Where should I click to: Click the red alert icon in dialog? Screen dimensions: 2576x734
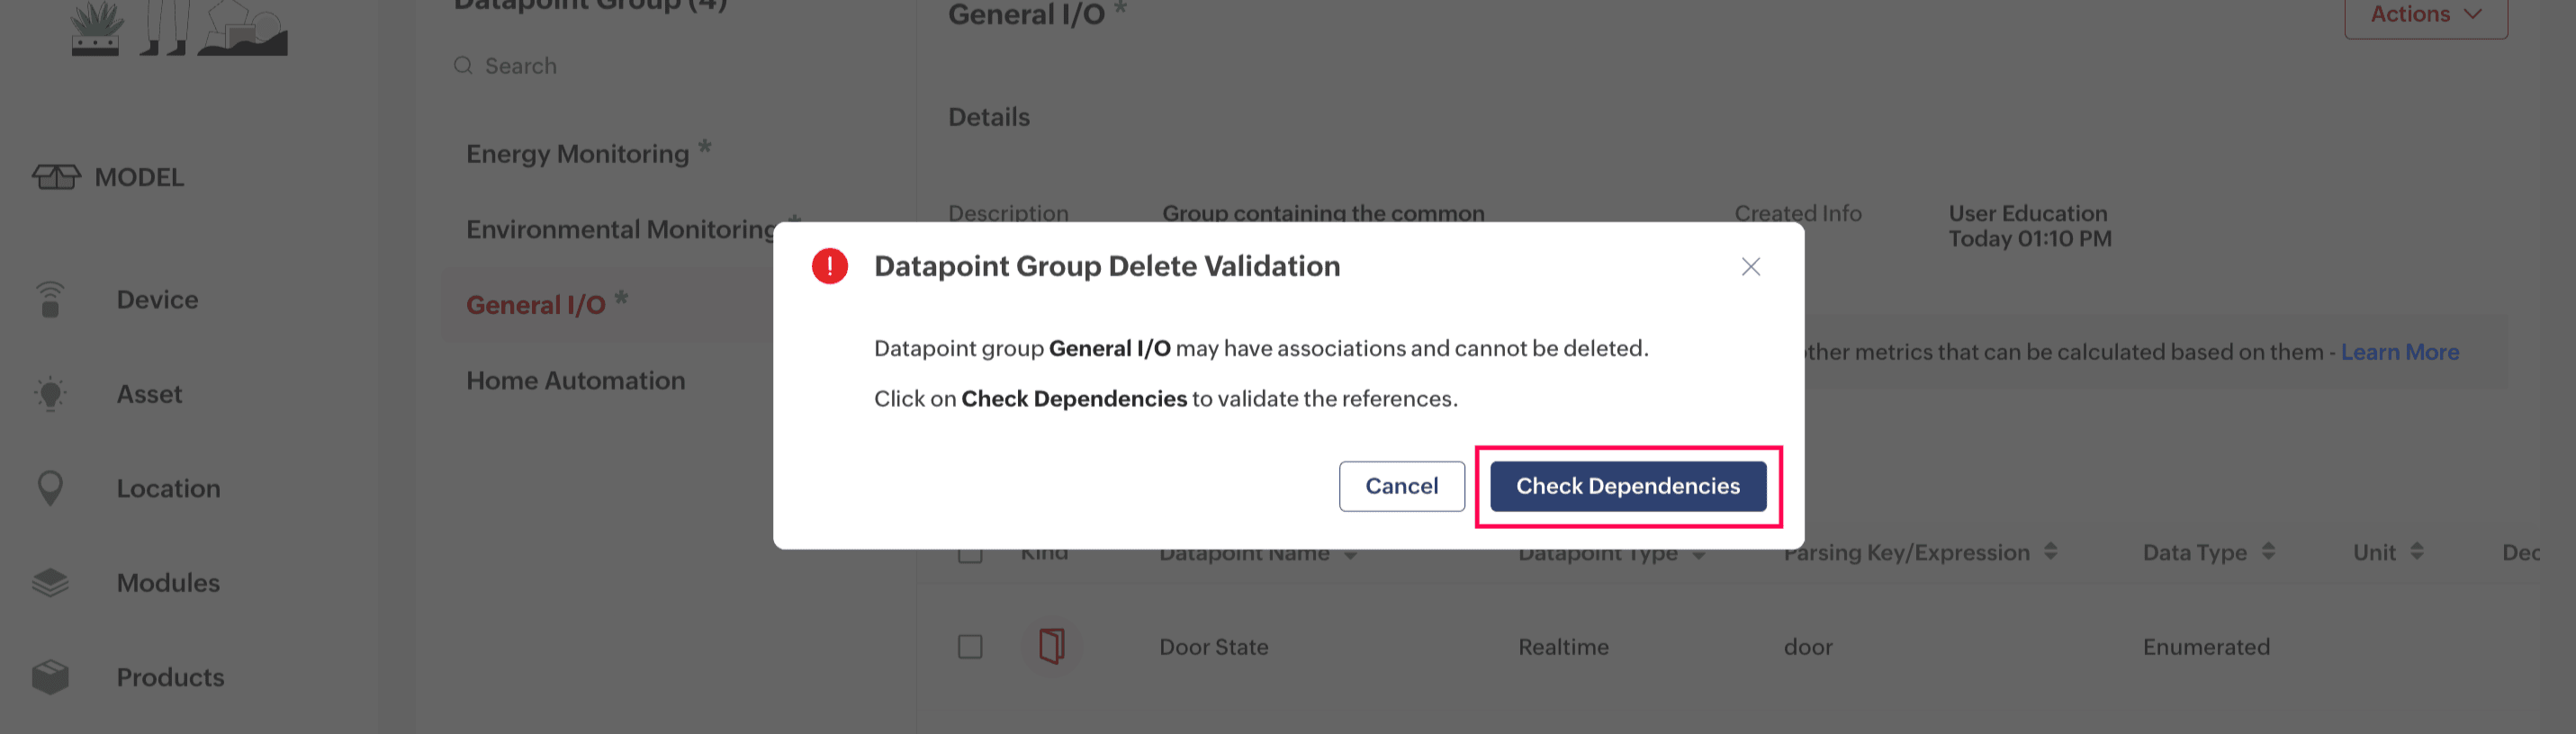pyautogui.click(x=829, y=266)
